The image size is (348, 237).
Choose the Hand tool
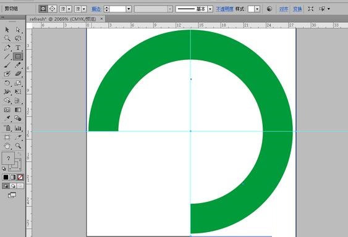coord(7,146)
